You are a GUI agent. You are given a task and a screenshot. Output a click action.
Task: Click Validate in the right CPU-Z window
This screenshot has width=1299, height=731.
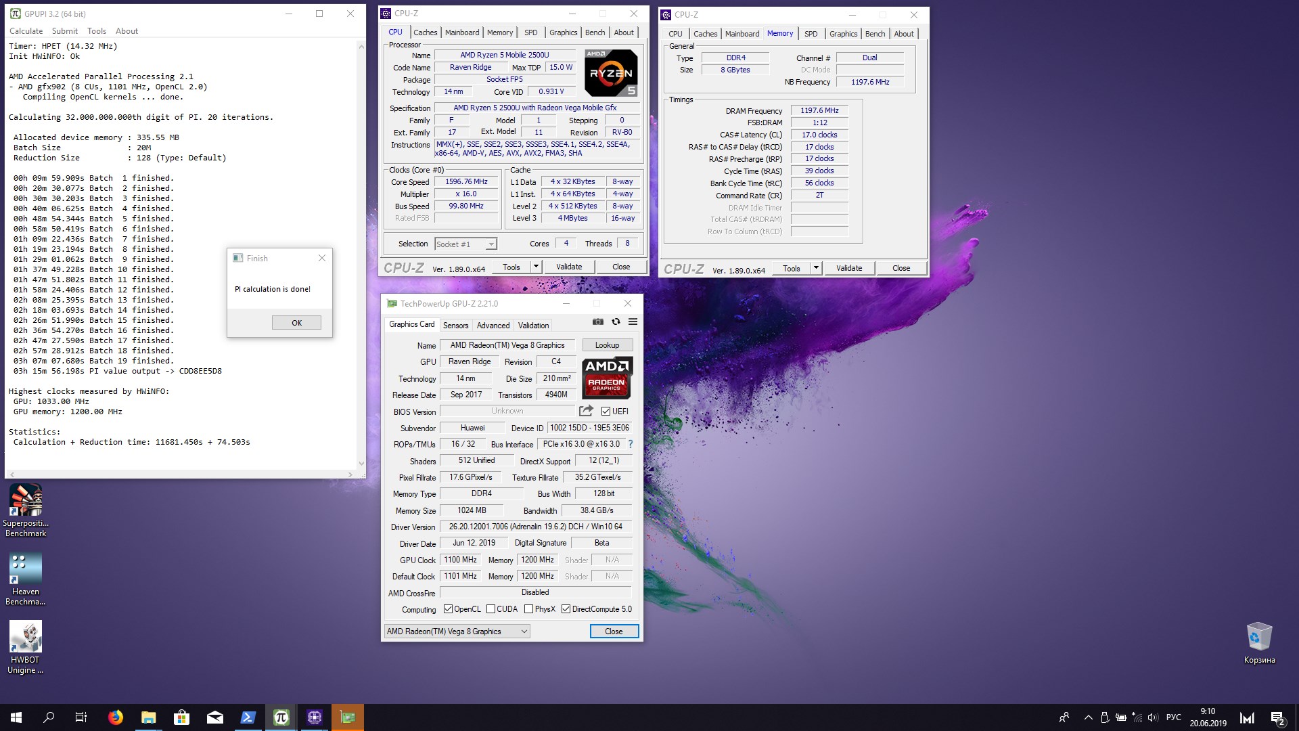(849, 268)
